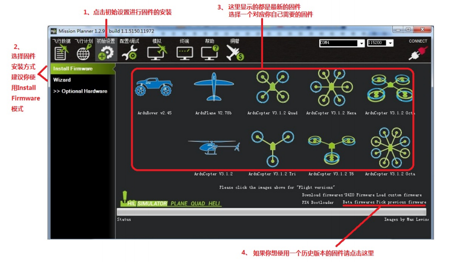Click the PLANE simulator link
Screen dimensions: 459x269
pos(179,203)
